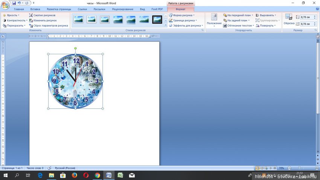This screenshot has height=180, width=320.
Task: Open the Рецензирование ribbon tab
Action: [x=122, y=9]
